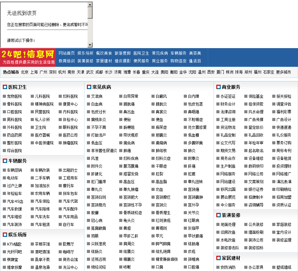This screenshot has width=298, height=271.
Task: Open the 温泉泡澡 category link
Action: coord(43,267)
